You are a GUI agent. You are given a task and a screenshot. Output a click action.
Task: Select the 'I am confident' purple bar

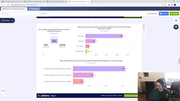click(99, 69)
